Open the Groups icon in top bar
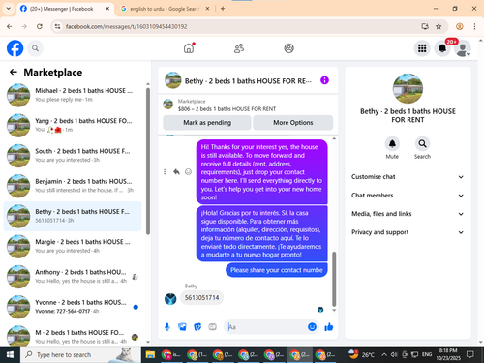 (288, 48)
